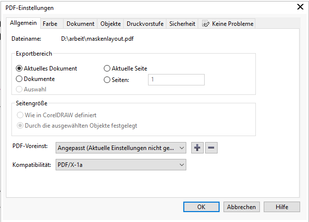The width and height of the screenshot is (309, 222).
Task: Open the Sicherheit tab
Action: point(182,24)
